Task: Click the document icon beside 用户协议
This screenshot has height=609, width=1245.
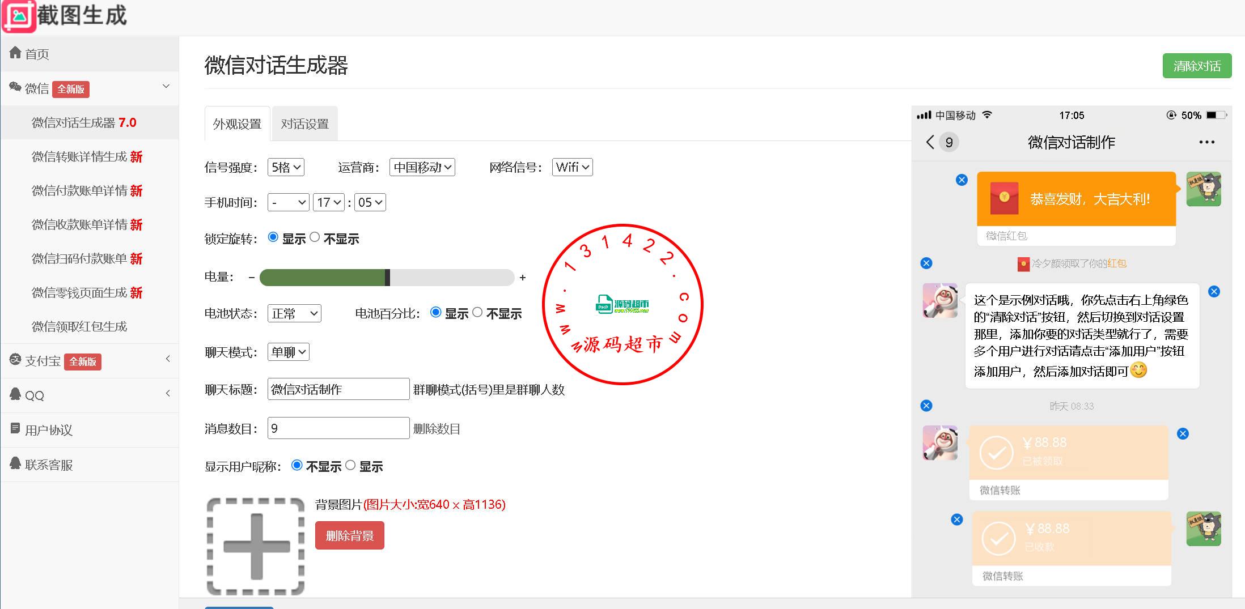Action: (x=15, y=428)
